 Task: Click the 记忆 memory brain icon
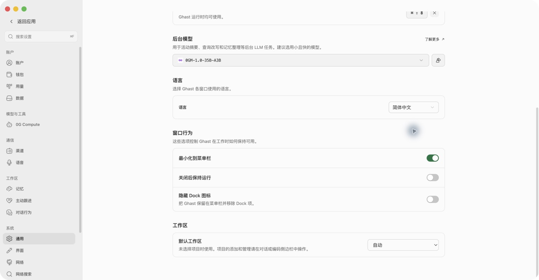click(9, 189)
